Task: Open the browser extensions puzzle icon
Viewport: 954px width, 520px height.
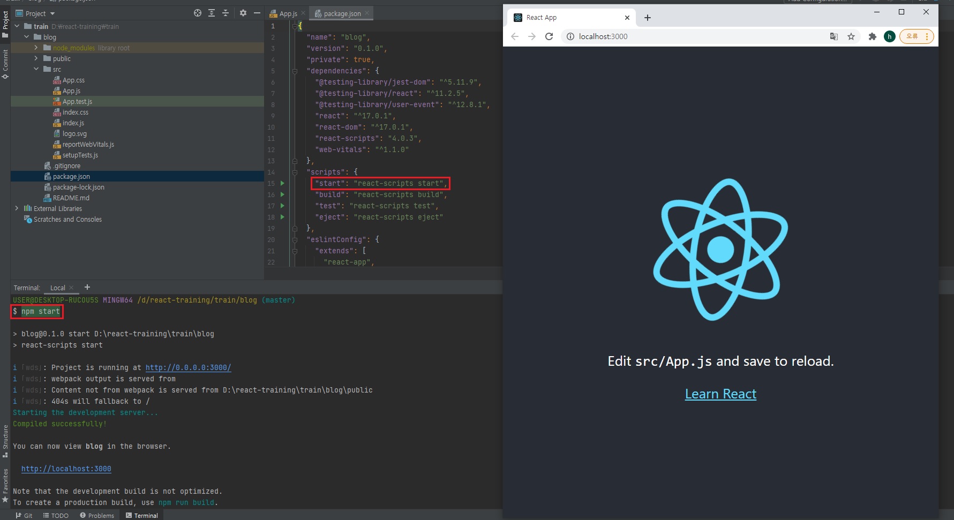Action: tap(873, 36)
